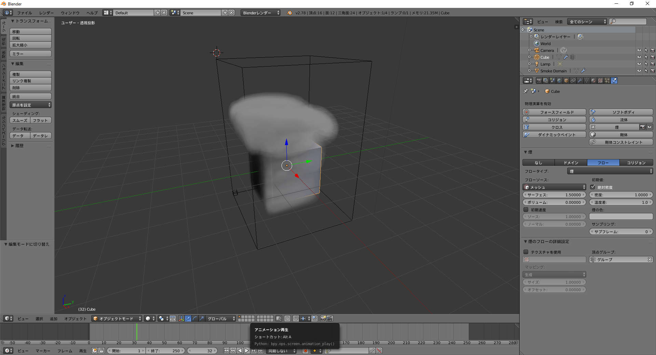Screen dimensions: 656x355
Task: Click the スムーズ shading button
Action: tap(20, 120)
